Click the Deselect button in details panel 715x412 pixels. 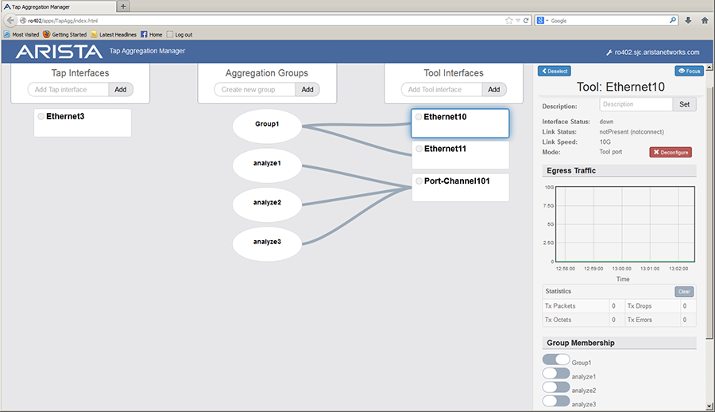(x=555, y=71)
